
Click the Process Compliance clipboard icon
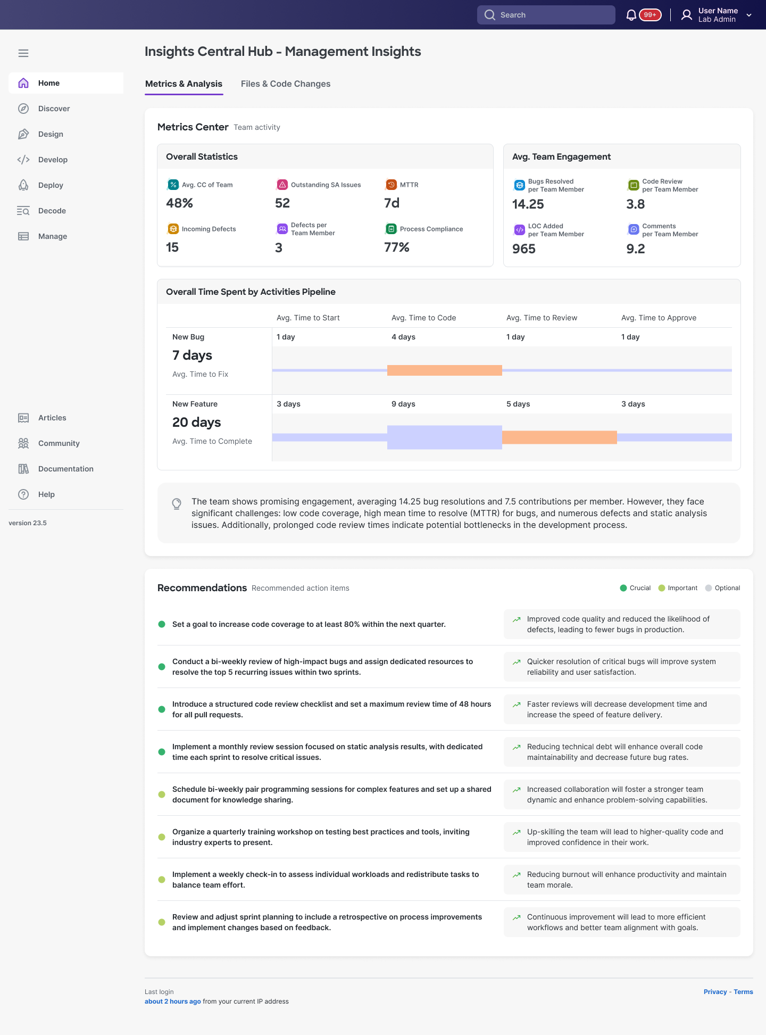coord(392,229)
